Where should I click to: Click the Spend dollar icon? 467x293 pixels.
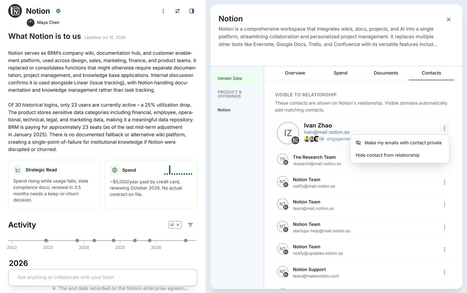point(115,170)
